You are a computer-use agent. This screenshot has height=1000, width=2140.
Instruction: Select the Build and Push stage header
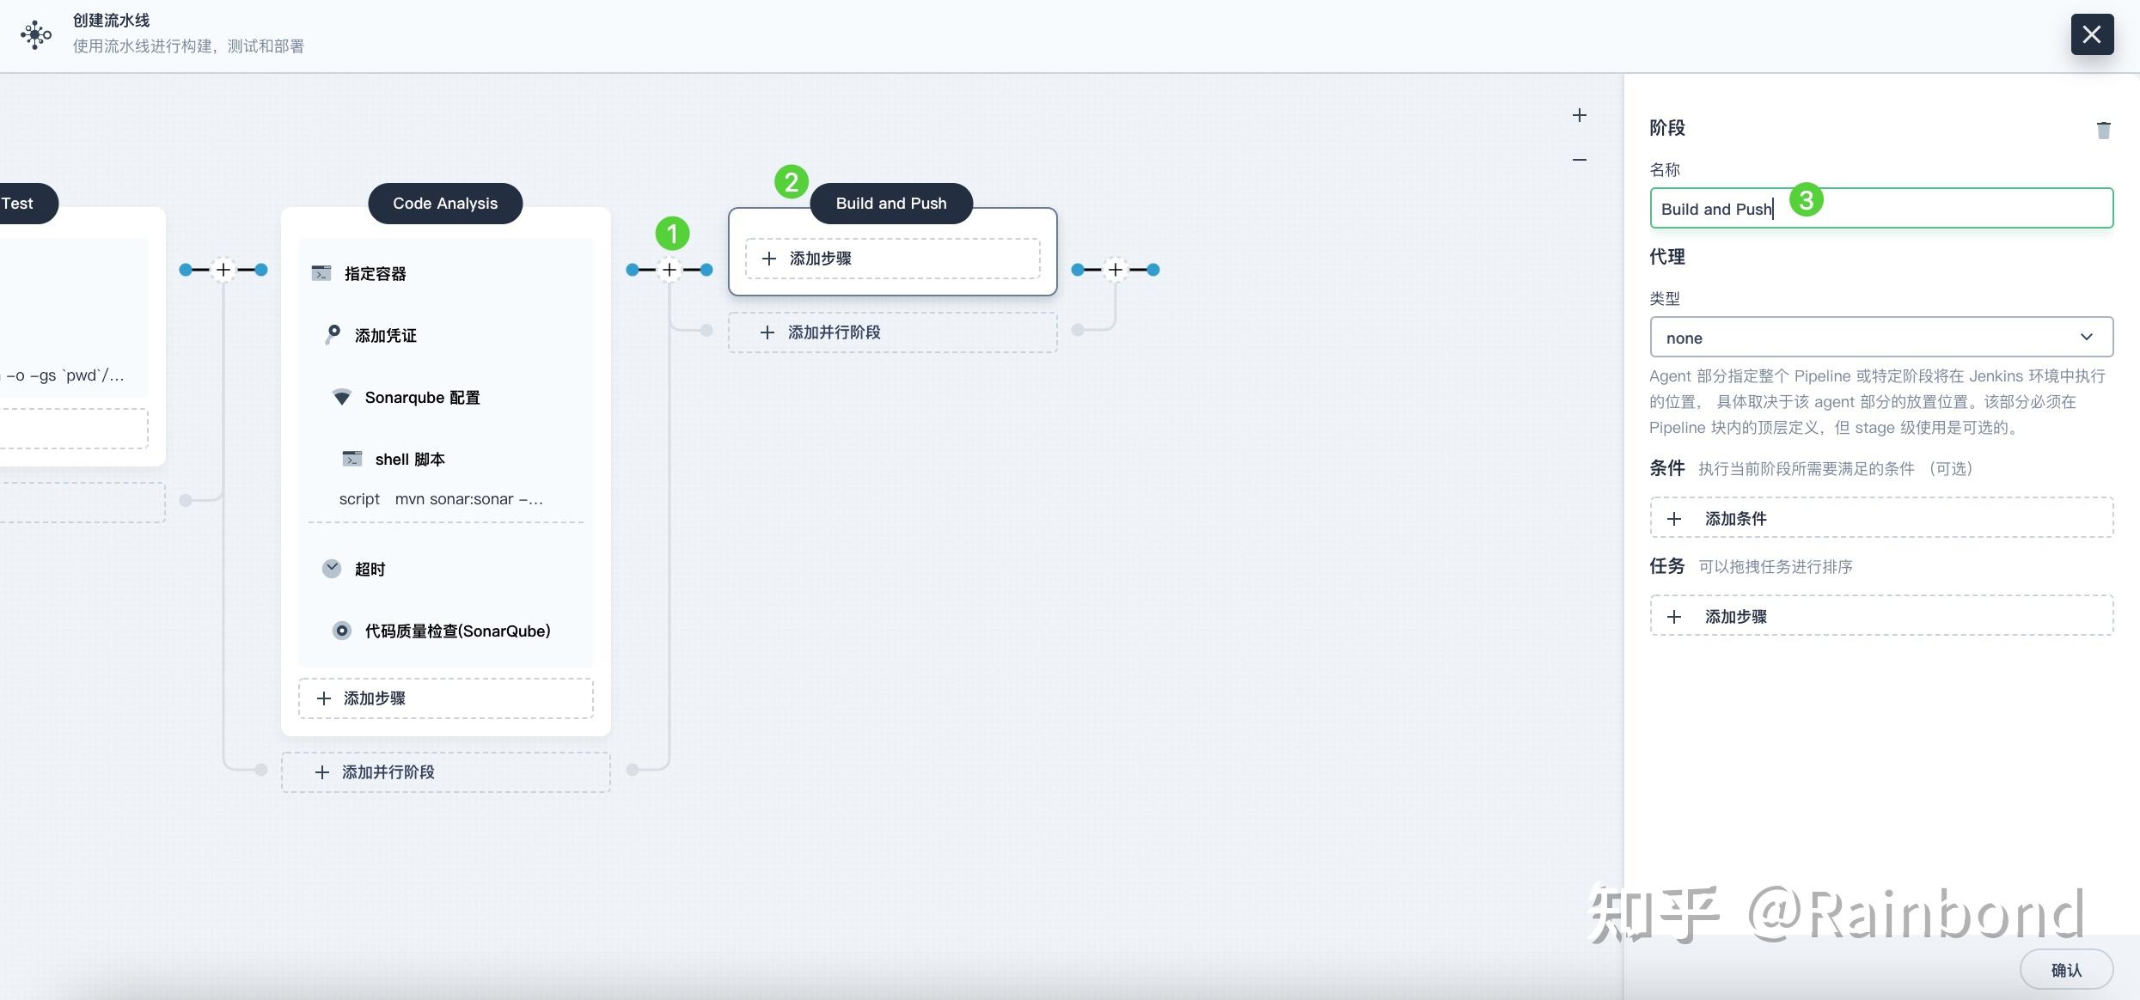click(x=891, y=204)
